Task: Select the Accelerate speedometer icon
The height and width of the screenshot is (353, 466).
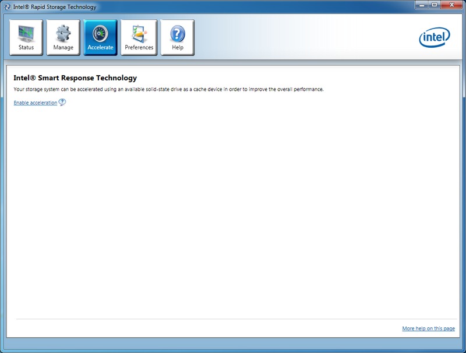Action: [x=100, y=33]
